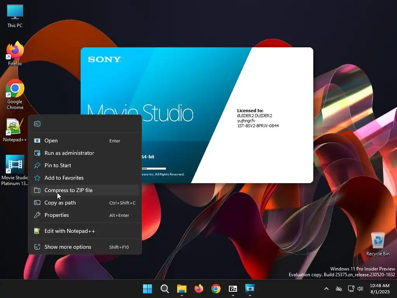Select the Movie Studio Platinum 13 shortcut
397x298 pixels.
15,170
